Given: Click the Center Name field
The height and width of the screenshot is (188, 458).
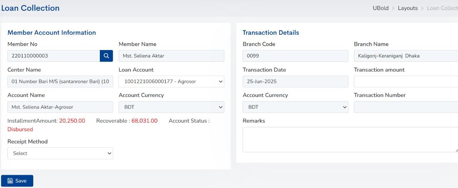Looking at the screenshot, I should 60,81.
